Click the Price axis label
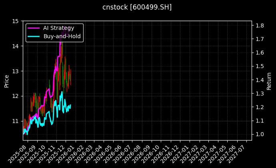The height and width of the screenshot is (168, 276). click(6, 81)
